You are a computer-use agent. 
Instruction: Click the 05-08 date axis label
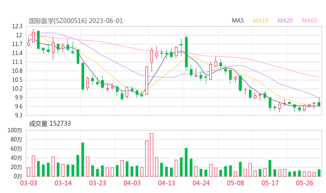236,183
